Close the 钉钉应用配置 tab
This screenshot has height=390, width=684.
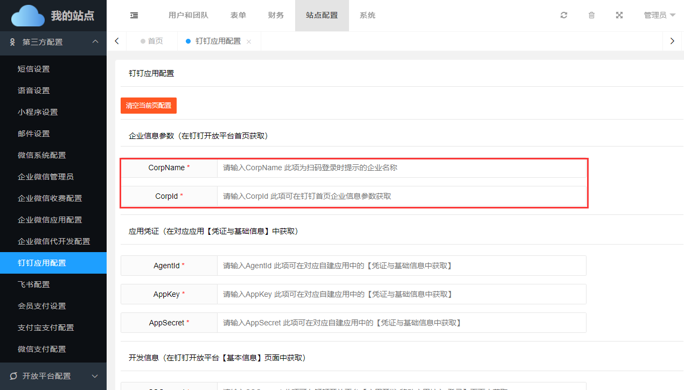249,41
